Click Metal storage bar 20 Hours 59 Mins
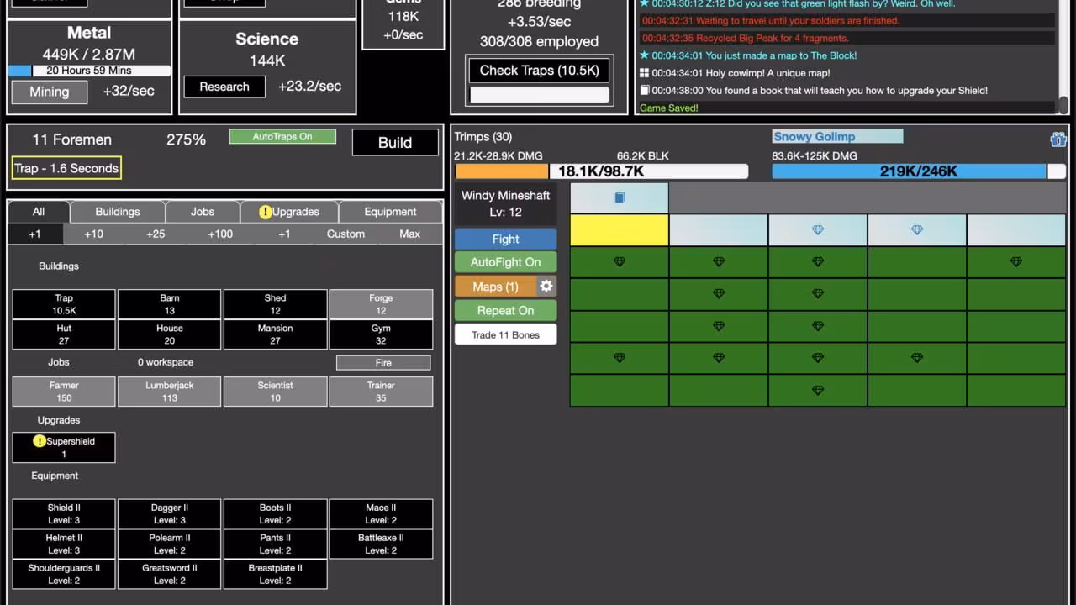This screenshot has height=605, width=1076. click(x=89, y=71)
